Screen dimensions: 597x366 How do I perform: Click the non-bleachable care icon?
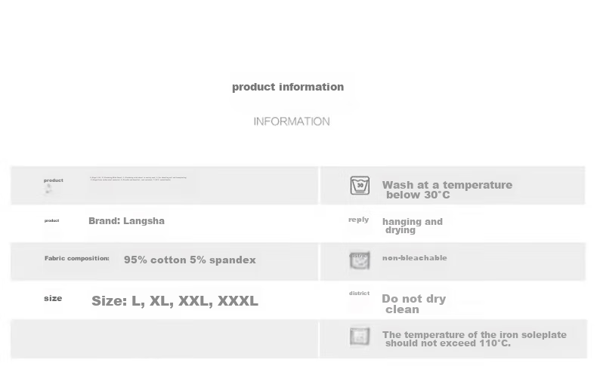pyautogui.click(x=360, y=260)
